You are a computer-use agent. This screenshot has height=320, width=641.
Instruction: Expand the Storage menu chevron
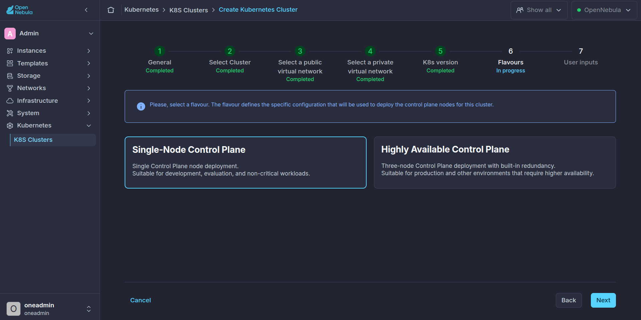click(89, 76)
